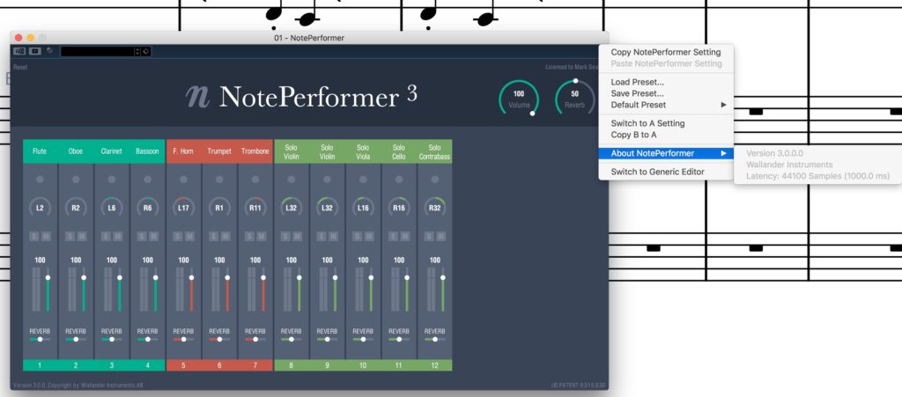Solo the Bassoon channel
The image size is (902, 397).
tap(142, 237)
